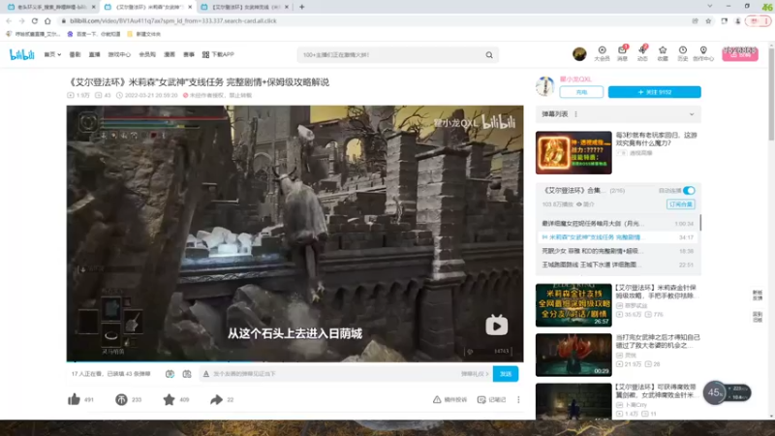
Task: Open the 大会员 icon
Action: click(x=602, y=53)
